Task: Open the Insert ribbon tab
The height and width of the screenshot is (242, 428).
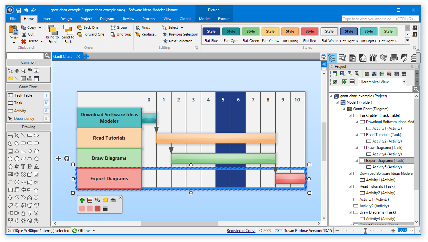Action: [47, 19]
